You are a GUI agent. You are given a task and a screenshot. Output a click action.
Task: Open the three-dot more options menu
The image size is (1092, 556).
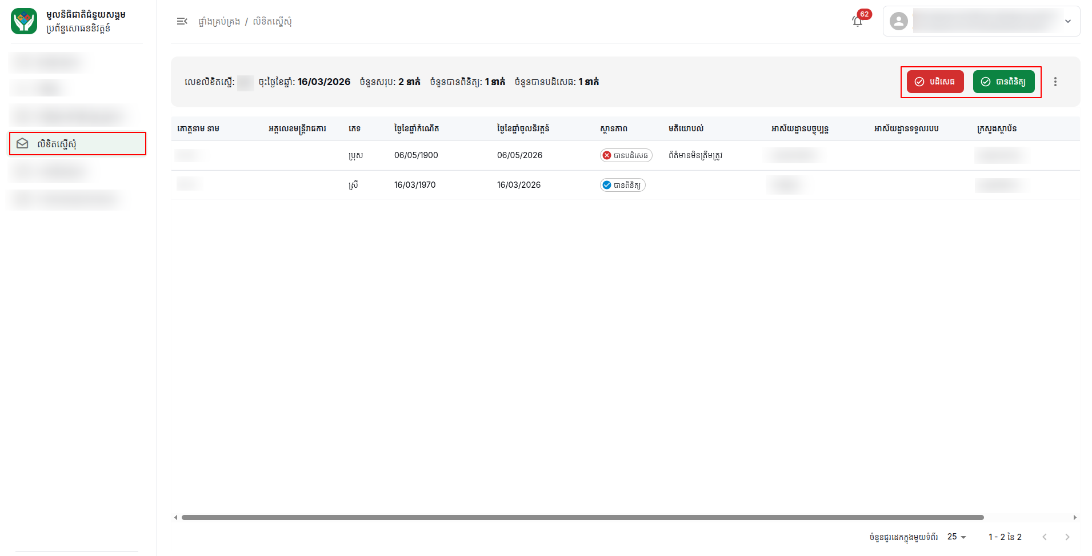point(1055,82)
